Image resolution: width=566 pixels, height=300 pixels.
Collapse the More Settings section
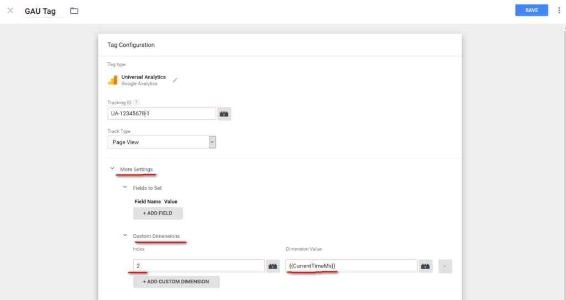(x=112, y=168)
